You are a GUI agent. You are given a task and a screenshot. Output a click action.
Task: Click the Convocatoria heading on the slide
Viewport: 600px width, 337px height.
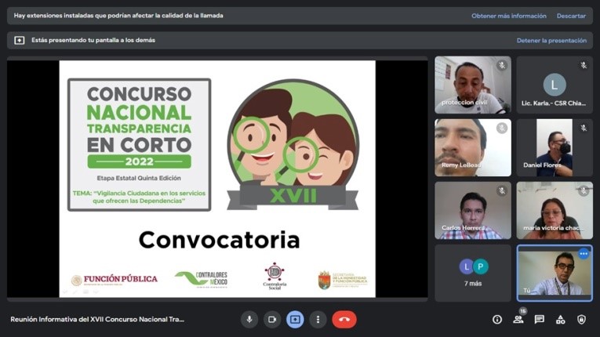coord(220,241)
